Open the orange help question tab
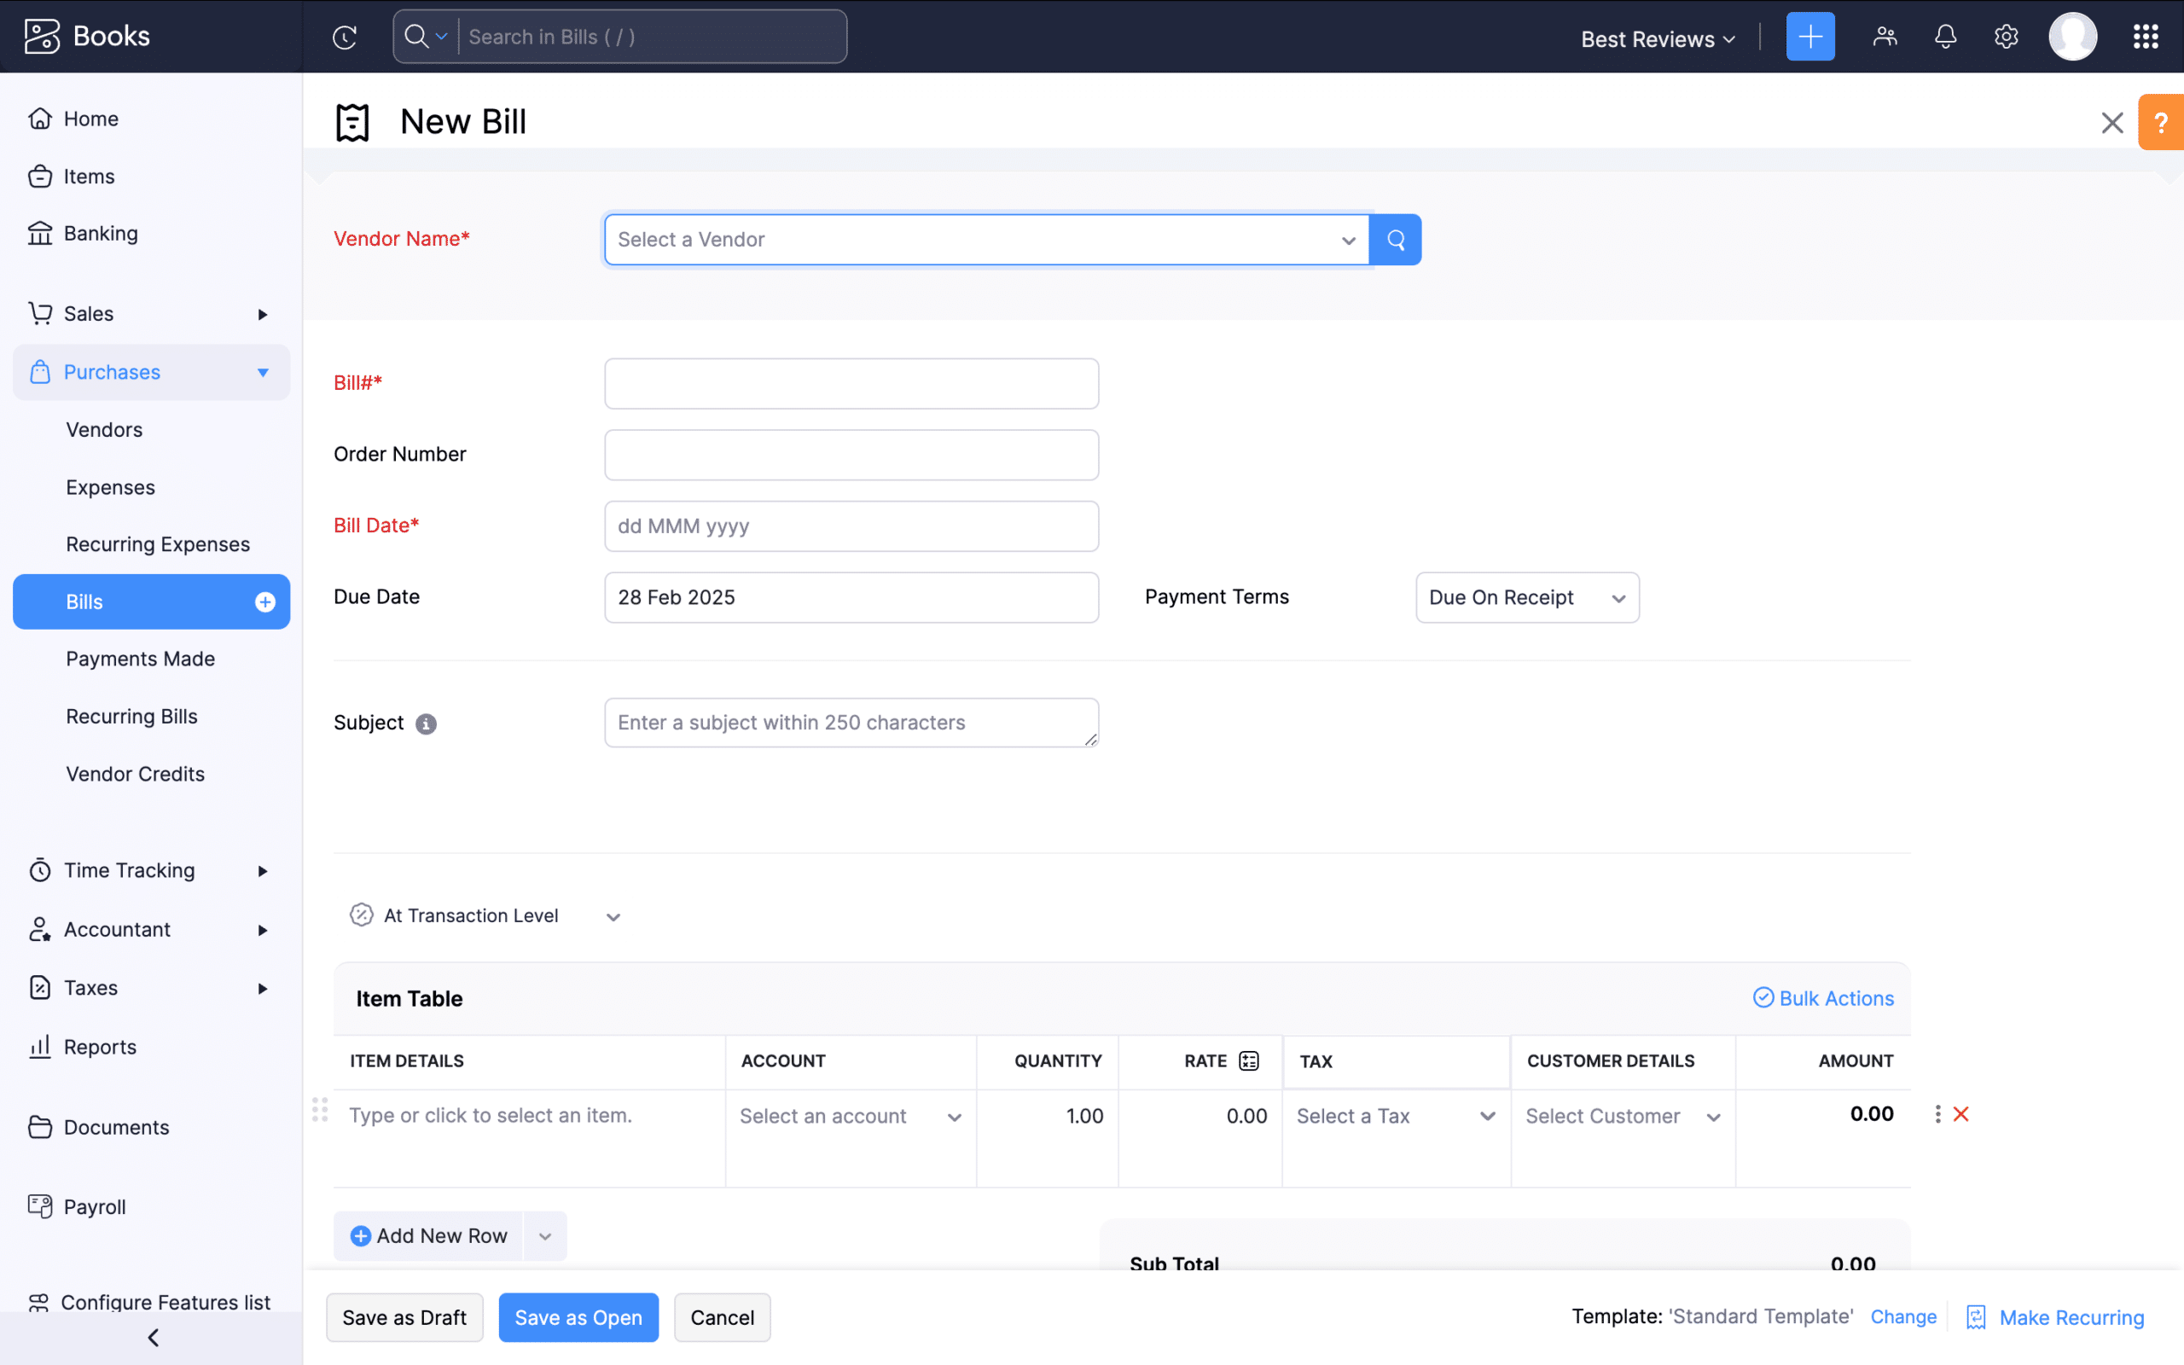This screenshot has height=1365, width=2184. coord(2160,123)
